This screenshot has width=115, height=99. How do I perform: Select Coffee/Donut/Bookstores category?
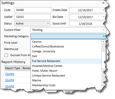point(66,46)
